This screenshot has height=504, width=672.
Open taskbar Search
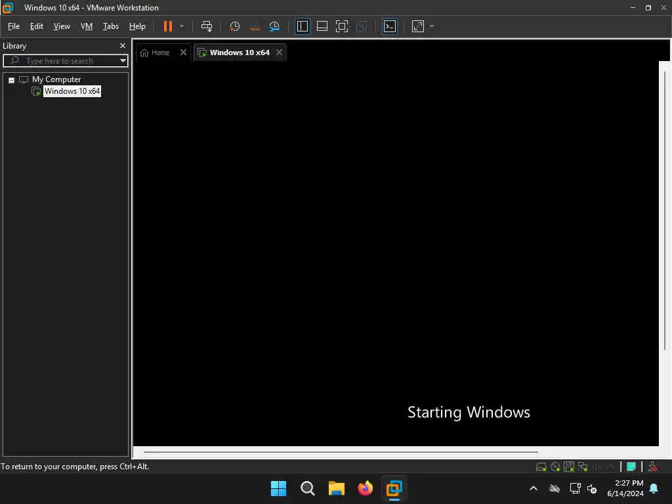click(x=307, y=488)
